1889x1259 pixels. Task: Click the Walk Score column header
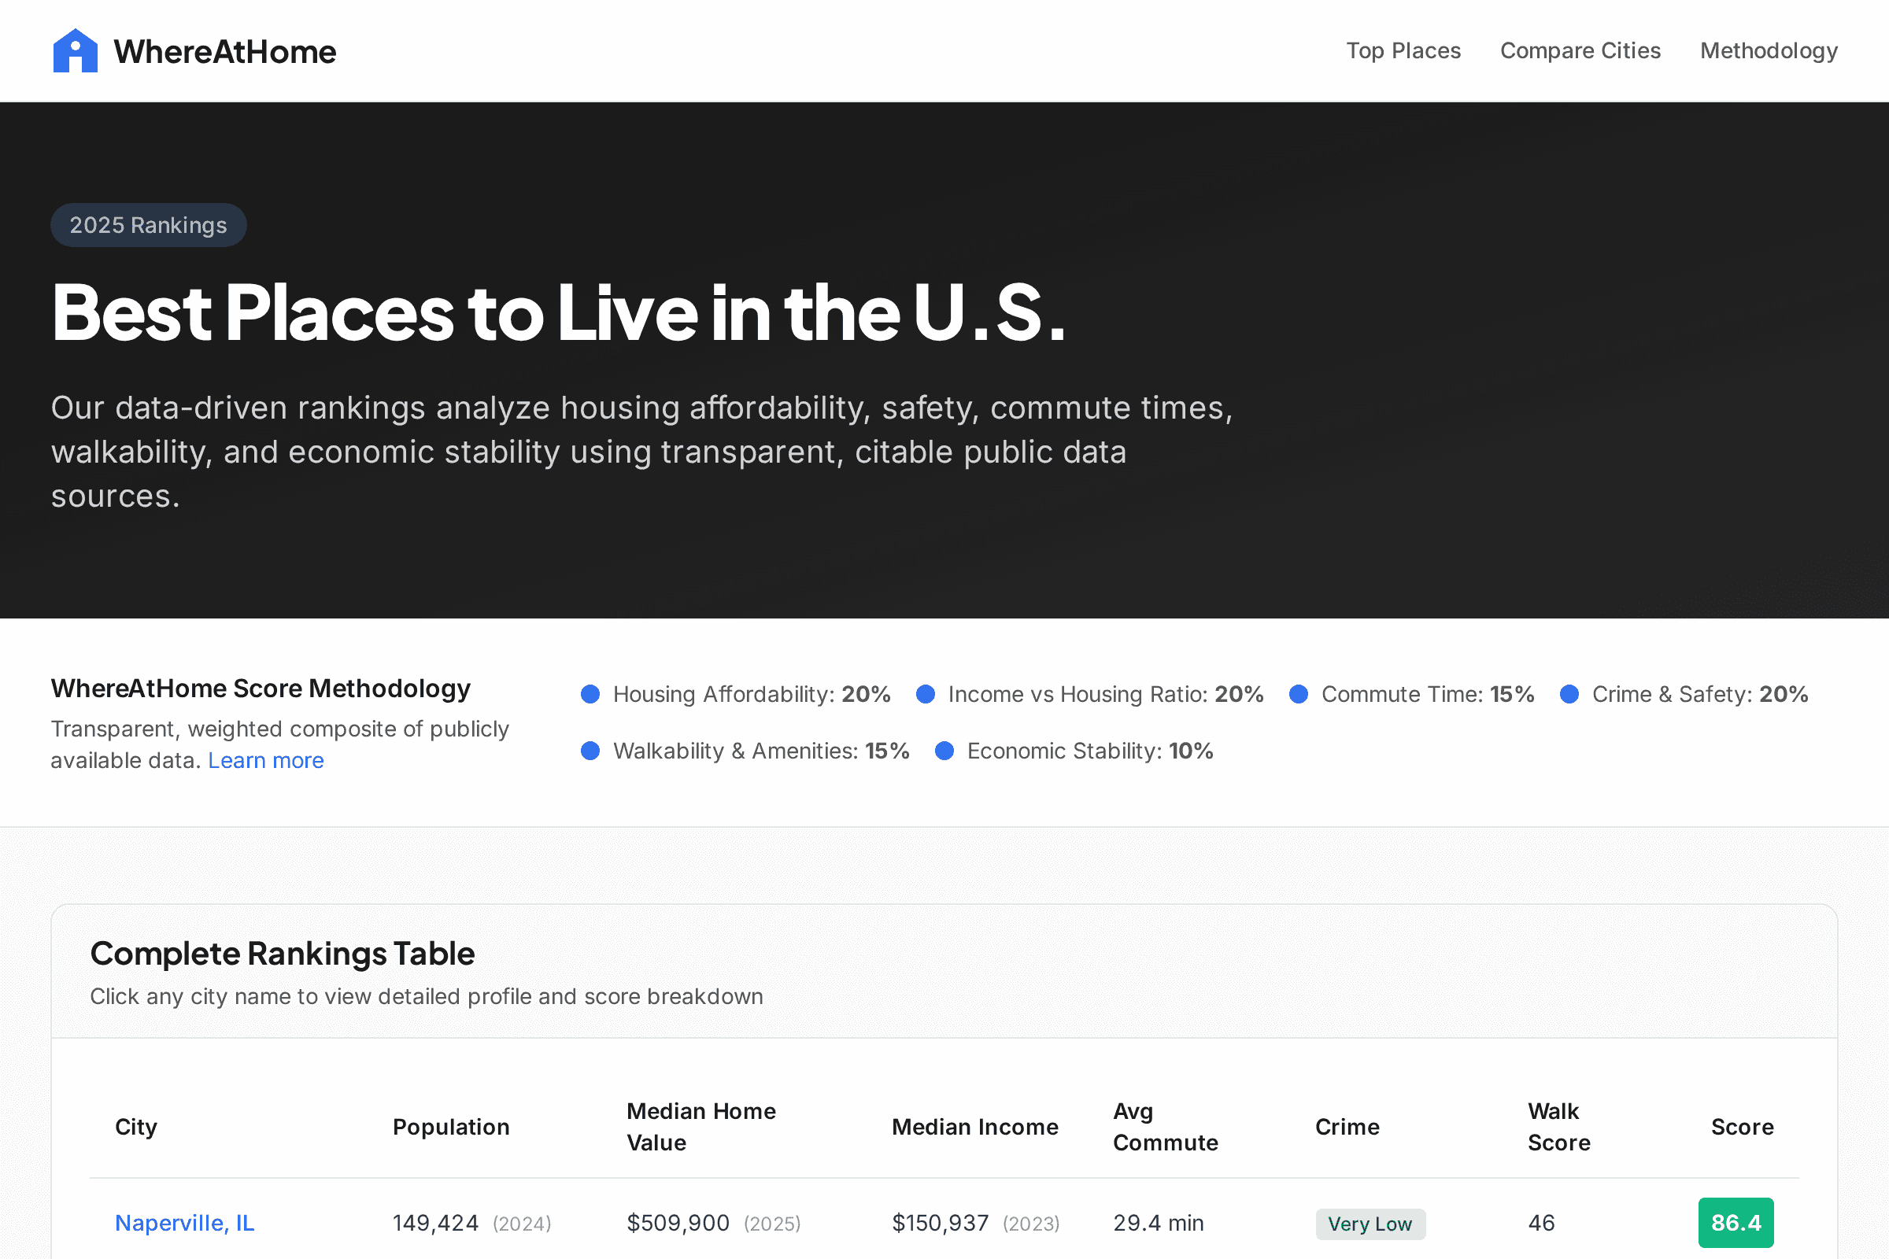pyautogui.click(x=1558, y=1127)
